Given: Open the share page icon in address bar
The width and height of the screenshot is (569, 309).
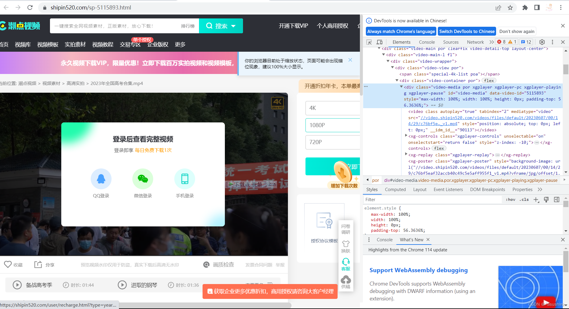Looking at the screenshot, I should pos(498,8).
